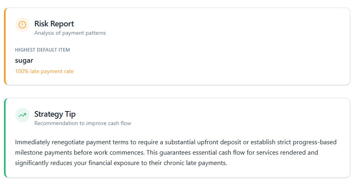Click 'progress-based' at the end of first line

pyautogui.click(x=315, y=142)
